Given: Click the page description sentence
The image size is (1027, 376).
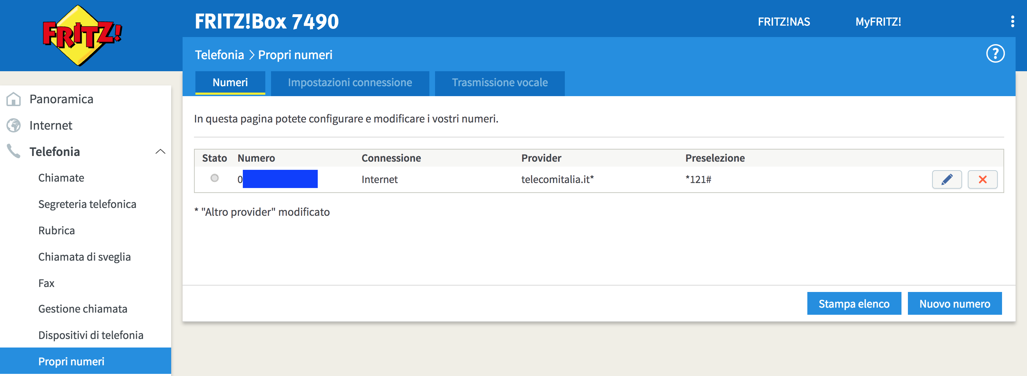Looking at the screenshot, I should tap(346, 119).
